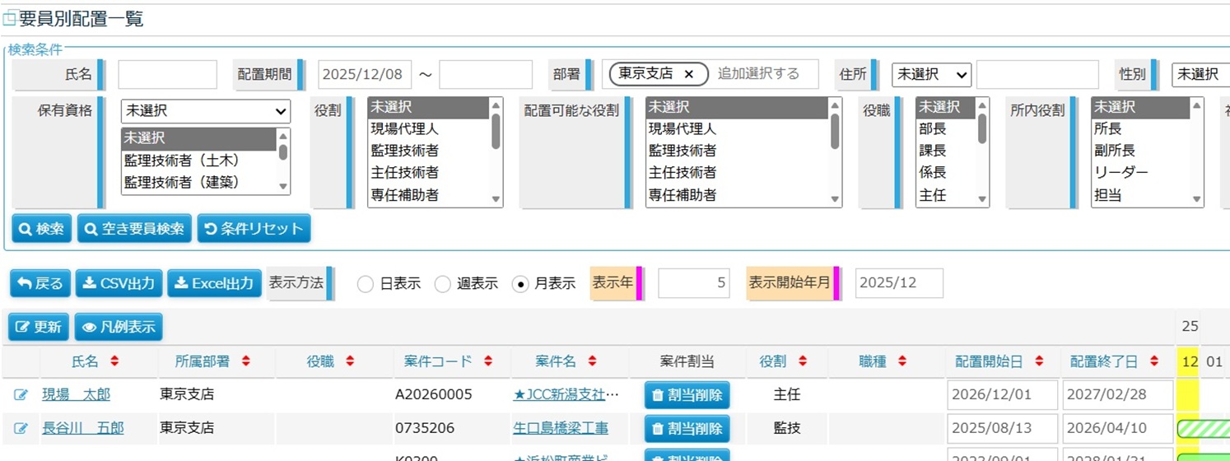Remove 東京支店 tag with its x icon

(x=689, y=74)
